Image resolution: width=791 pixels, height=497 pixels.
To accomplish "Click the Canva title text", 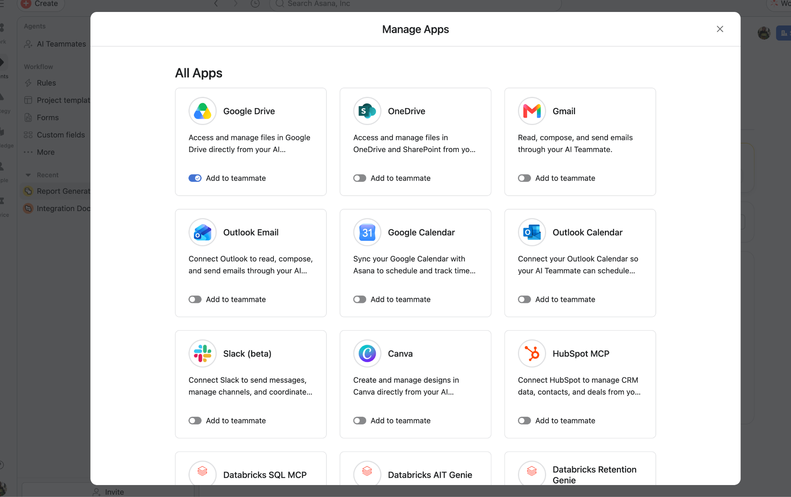I will [x=400, y=353].
